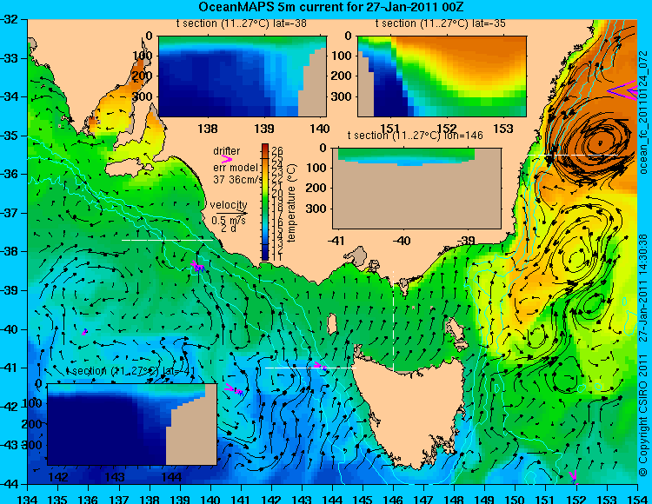This screenshot has width=652, height=504.
Task: Click the large magenta arrow on the right edge
Action: (x=622, y=90)
